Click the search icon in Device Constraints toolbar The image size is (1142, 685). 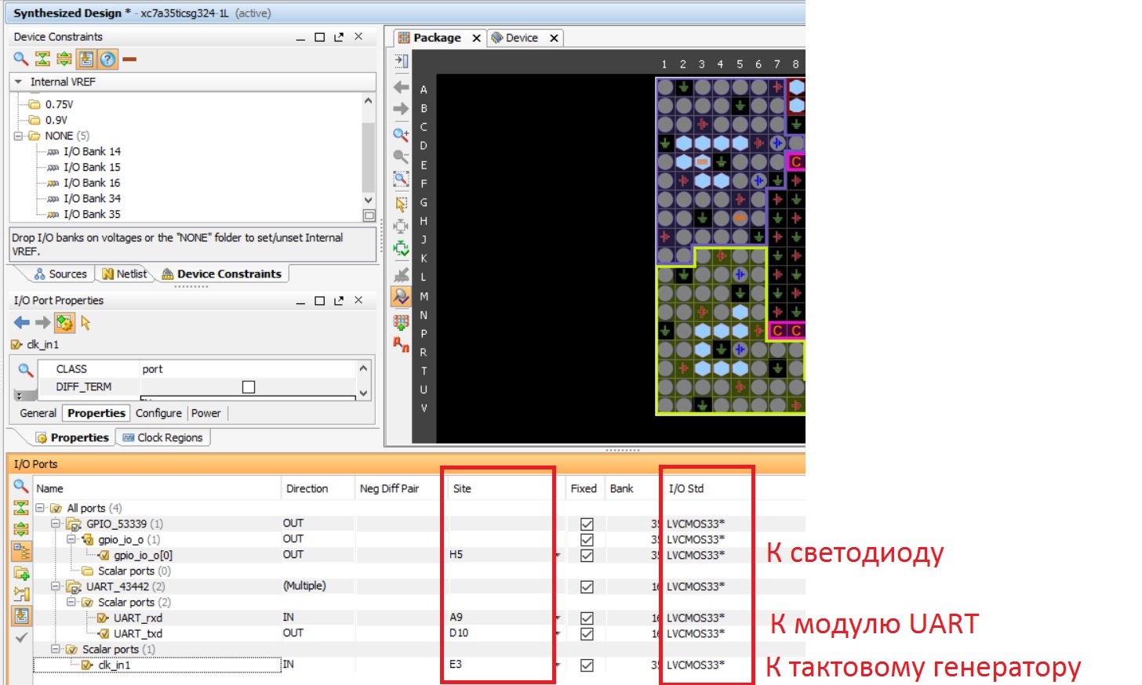point(21,59)
